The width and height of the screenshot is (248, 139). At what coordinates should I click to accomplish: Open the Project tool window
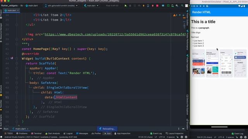pos(1,14)
